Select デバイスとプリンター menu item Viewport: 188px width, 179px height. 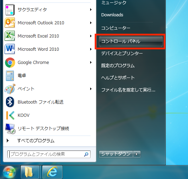pyautogui.click(x=122, y=54)
